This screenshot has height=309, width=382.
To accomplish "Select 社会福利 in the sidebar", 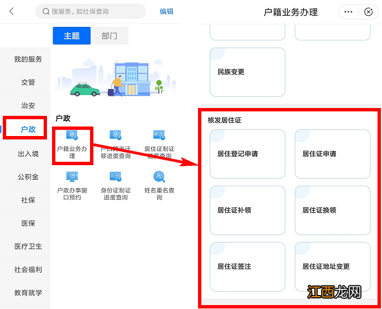I will (x=28, y=269).
